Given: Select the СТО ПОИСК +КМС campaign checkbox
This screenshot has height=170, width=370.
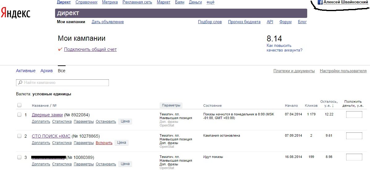Looking at the screenshot, I should (x=19, y=136).
